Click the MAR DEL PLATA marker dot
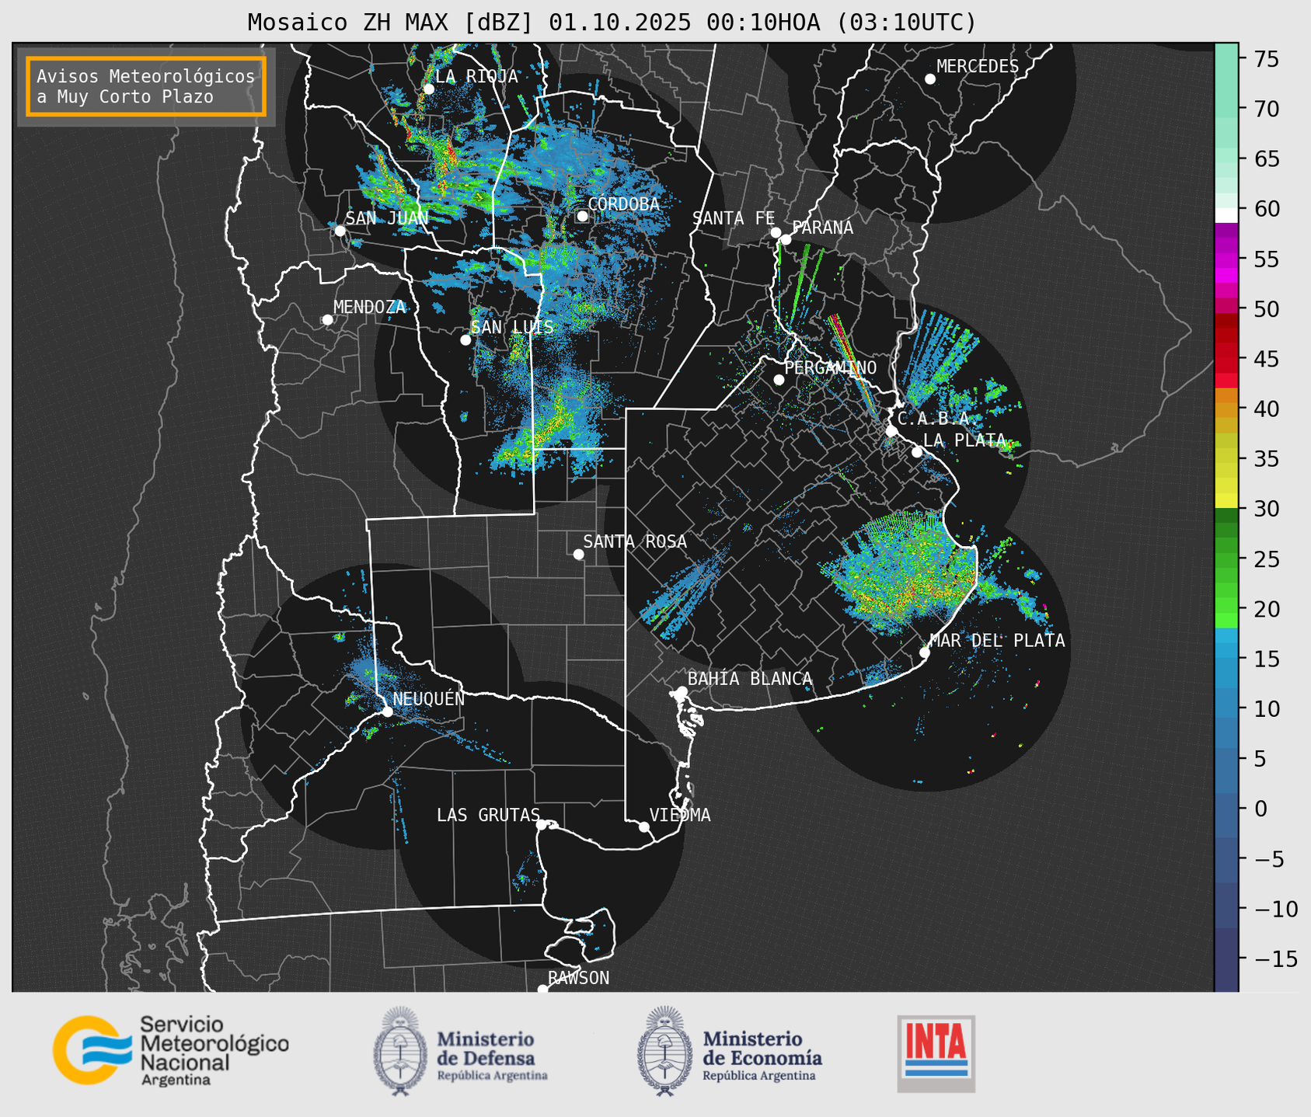 924,652
